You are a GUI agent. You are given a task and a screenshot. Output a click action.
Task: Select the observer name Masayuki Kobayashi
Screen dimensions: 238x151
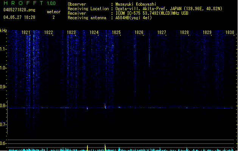136,4
